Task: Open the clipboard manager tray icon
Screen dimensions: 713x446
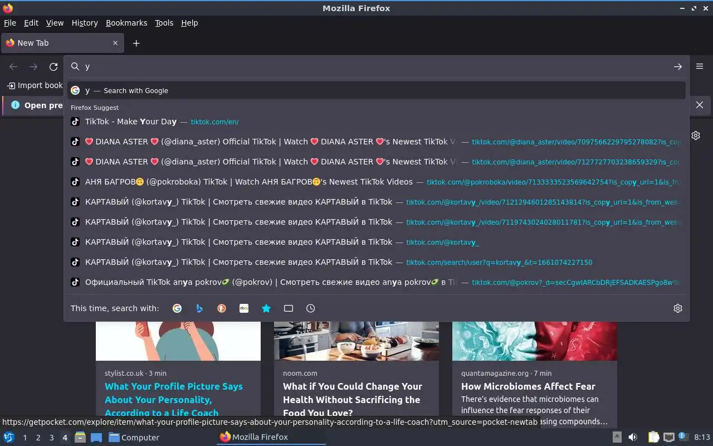Action: click(x=654, y=438)
